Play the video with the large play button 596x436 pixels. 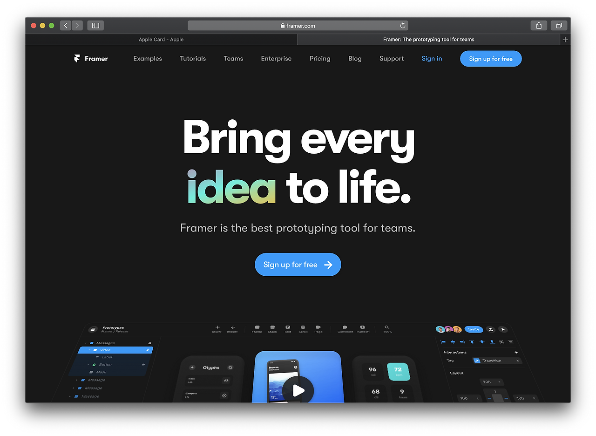tap(298, 390)
